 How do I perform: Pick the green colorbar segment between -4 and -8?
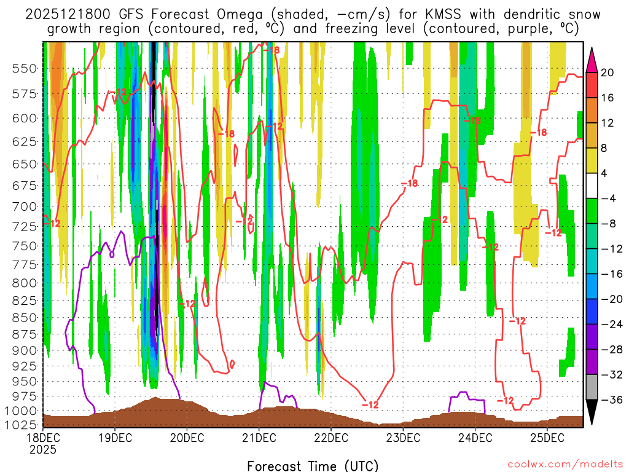coord(592,211)
